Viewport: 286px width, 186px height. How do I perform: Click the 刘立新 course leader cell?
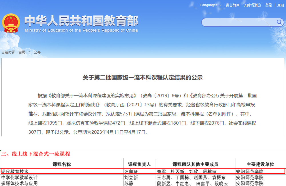[139, 177]
